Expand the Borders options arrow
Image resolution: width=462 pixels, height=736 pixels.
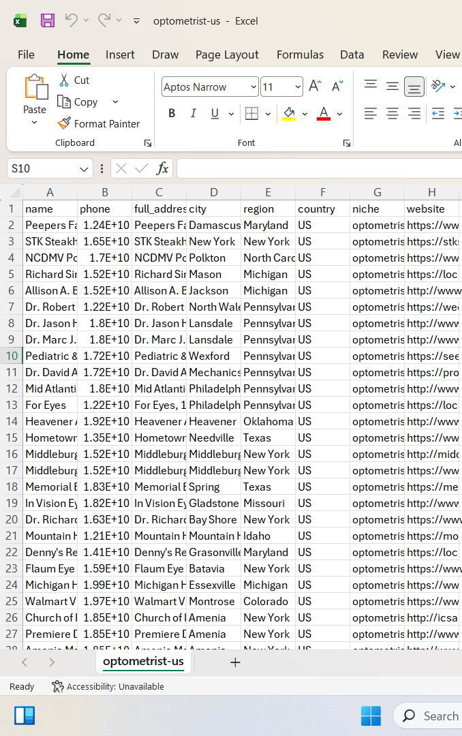tap(268, 114)
